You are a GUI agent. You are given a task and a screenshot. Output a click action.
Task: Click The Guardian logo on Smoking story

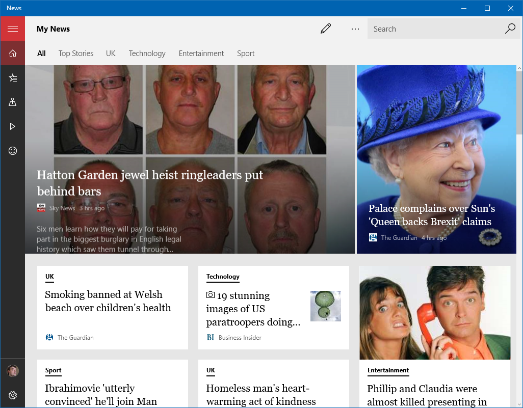point(49,337)
